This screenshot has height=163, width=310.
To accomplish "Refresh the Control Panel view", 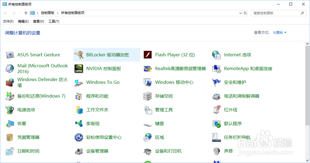I will tap(245, 13).
